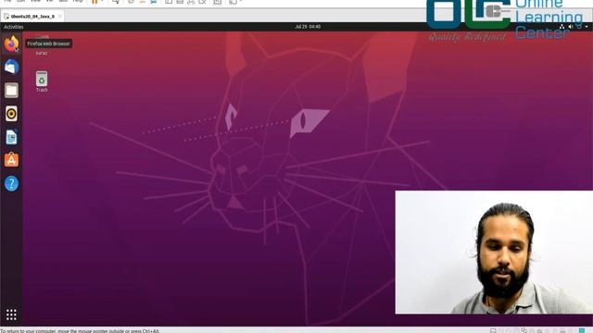Launch Firefox Web Browser from dock
This screenshot has width=593, height=333.
(11, 43)
